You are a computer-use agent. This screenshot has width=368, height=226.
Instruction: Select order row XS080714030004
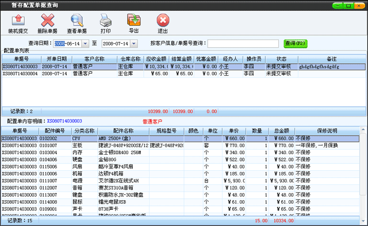(x=183, y=74)
